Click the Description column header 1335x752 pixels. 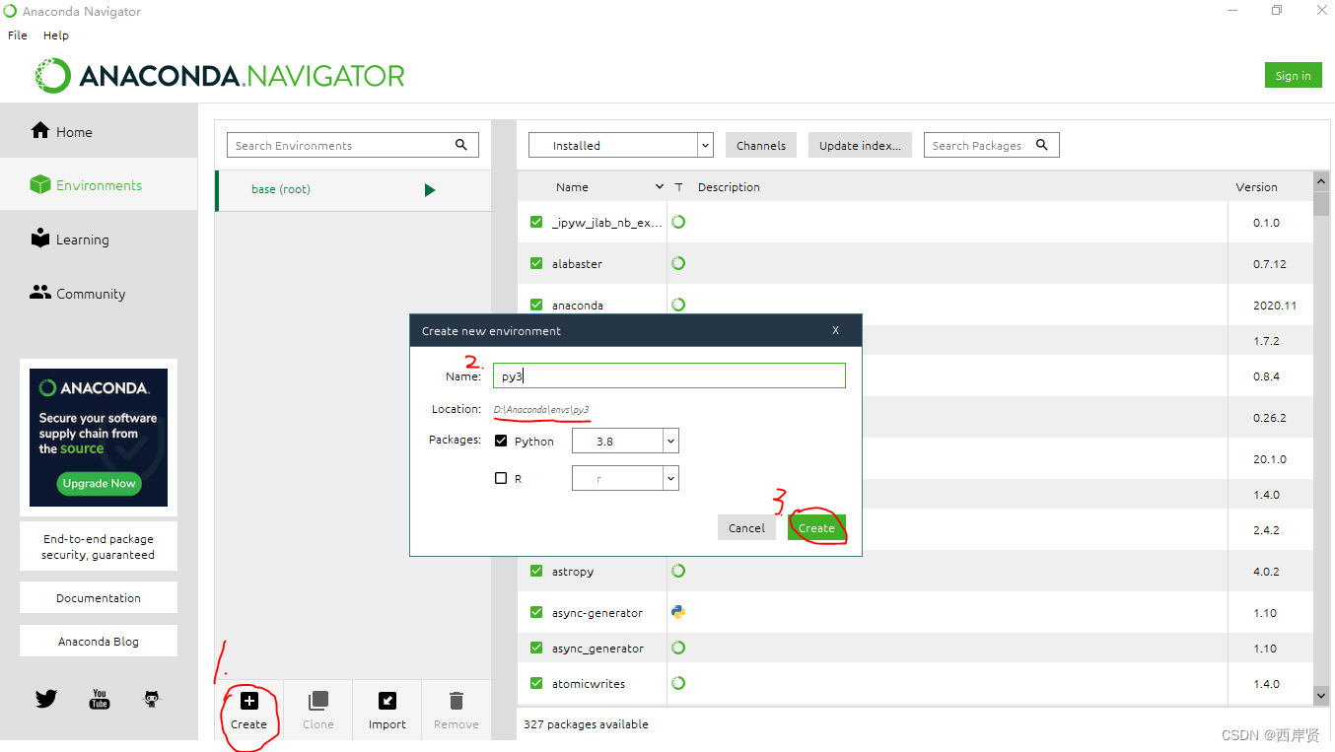pyautogui.click(x=729, y=186)
